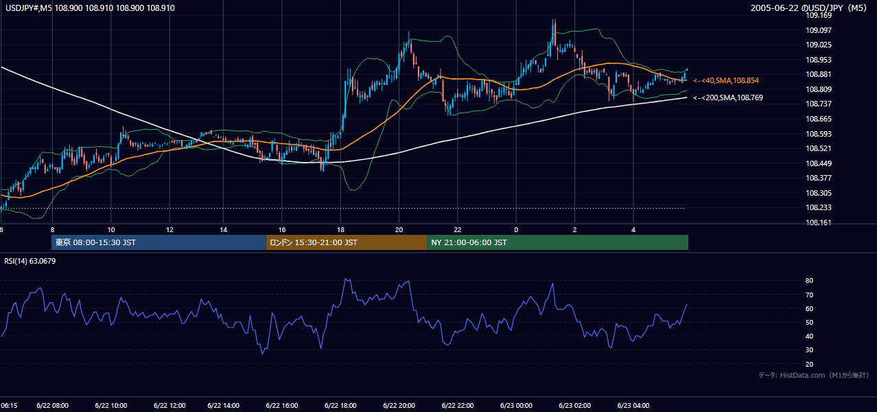Click the RSI axis level 30 label

809,350
